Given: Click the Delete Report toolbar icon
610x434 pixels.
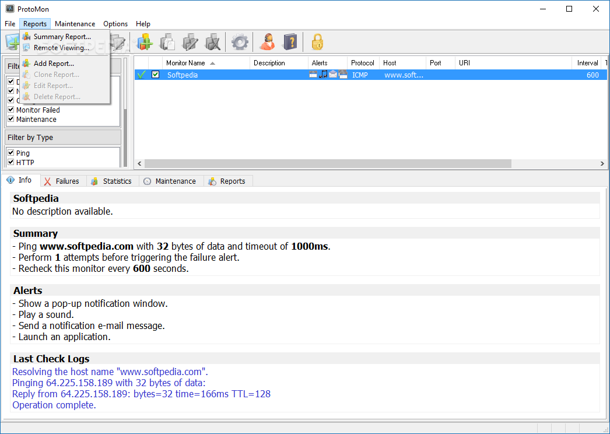Looking at the screenshot, I should 213,41.
